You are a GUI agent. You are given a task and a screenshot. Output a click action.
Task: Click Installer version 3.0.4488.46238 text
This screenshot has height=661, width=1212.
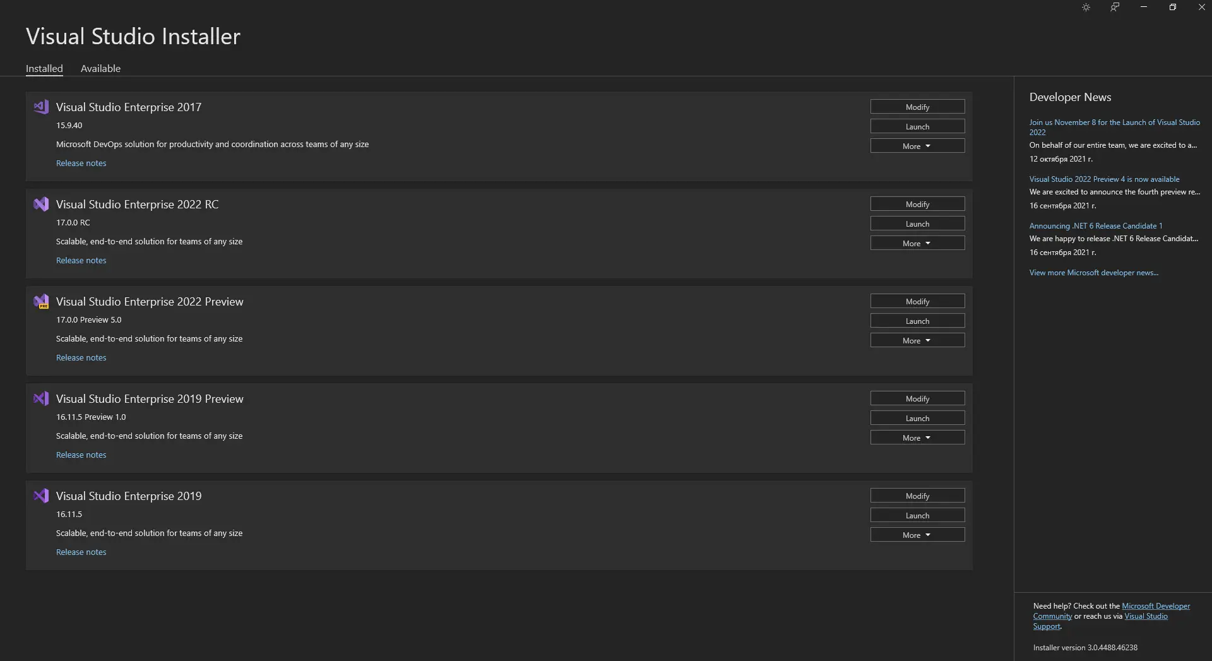1085,648
